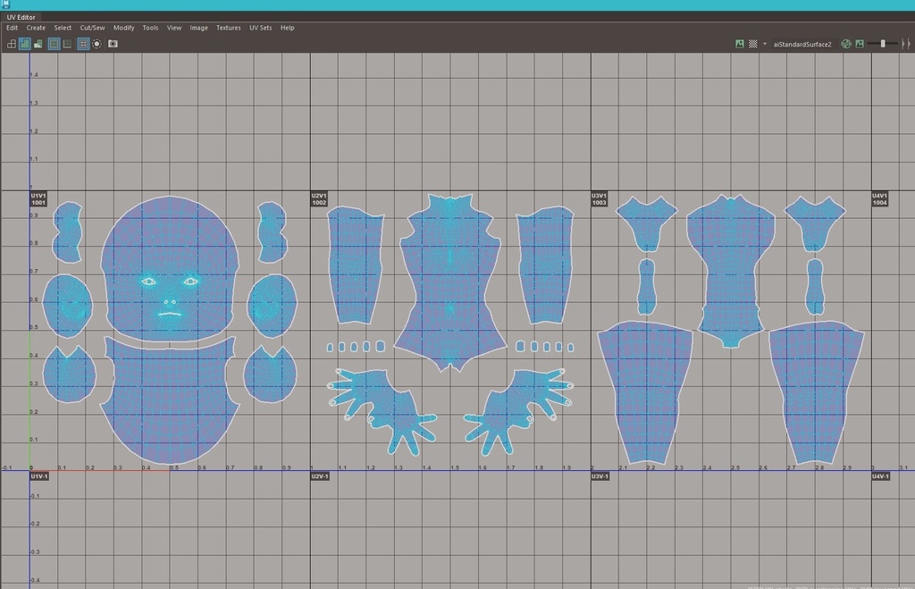Select the UV Editor tab title

[x=21, y=17]
